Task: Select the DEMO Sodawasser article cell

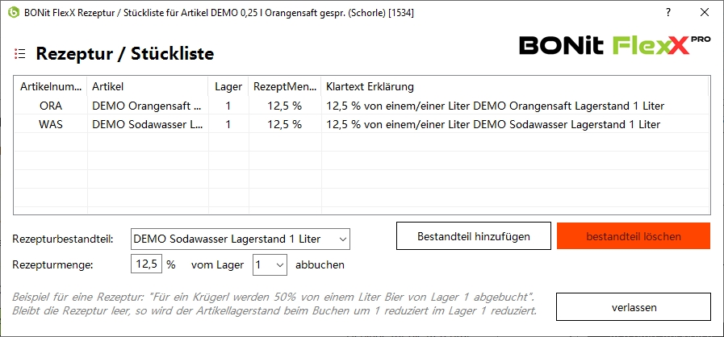Action: (148, 124)
